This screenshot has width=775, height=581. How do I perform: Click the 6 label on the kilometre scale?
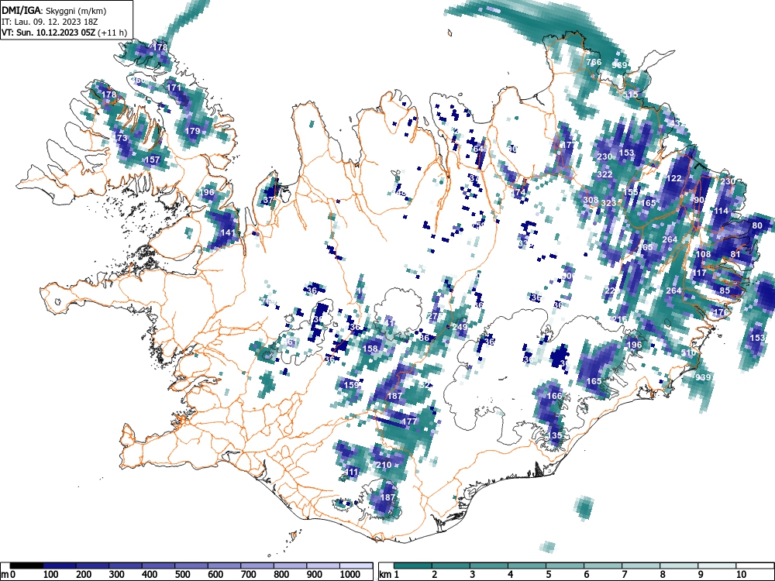586,575
